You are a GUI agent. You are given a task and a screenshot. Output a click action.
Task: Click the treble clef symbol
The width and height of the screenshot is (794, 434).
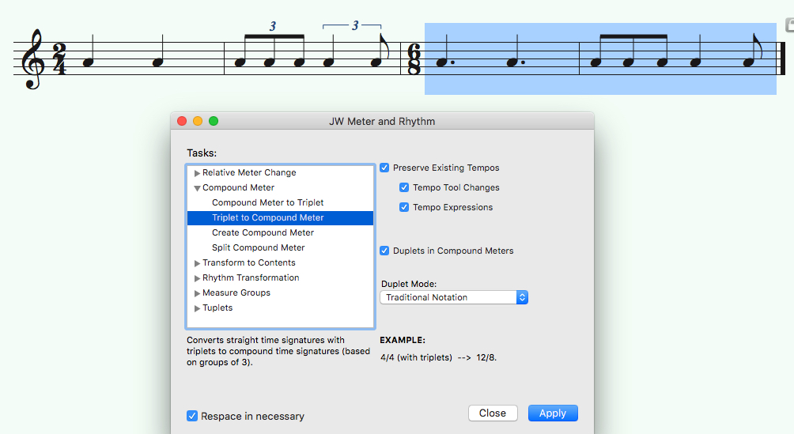[x=35, y=60]
